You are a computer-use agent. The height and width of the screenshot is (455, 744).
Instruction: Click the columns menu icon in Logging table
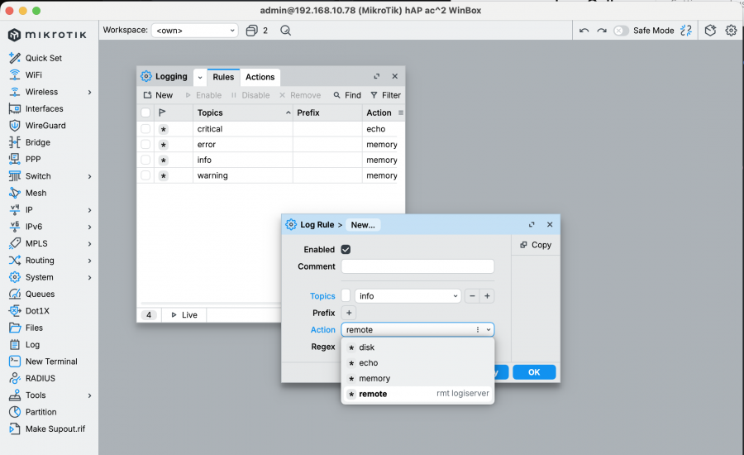pyautogui.click(x=401, y=113)
